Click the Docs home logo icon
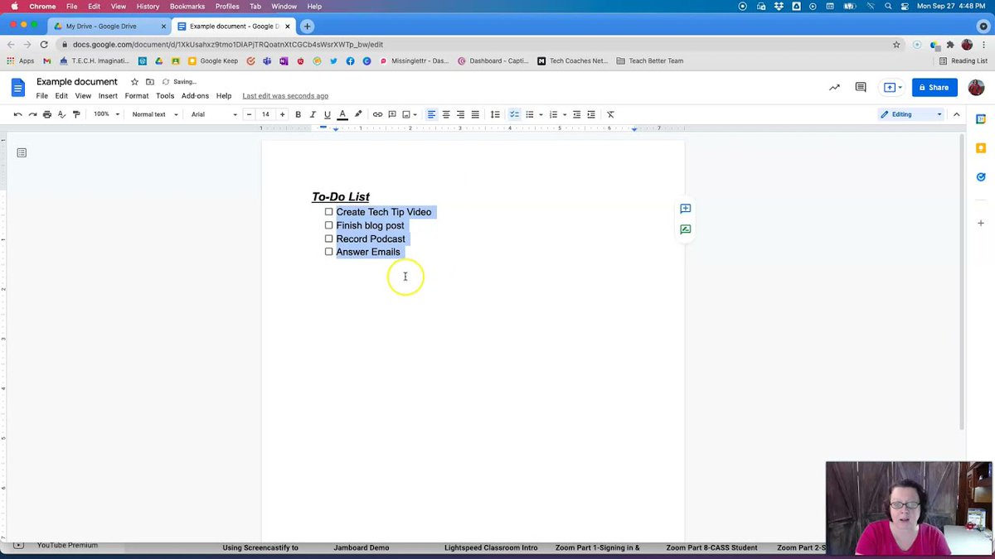The width and height of the screenshot is (995, 559). [18, 87]
